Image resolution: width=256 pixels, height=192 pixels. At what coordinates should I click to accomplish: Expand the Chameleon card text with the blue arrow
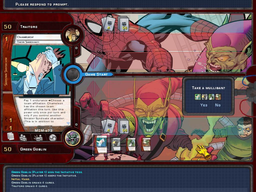pos(68,123)
